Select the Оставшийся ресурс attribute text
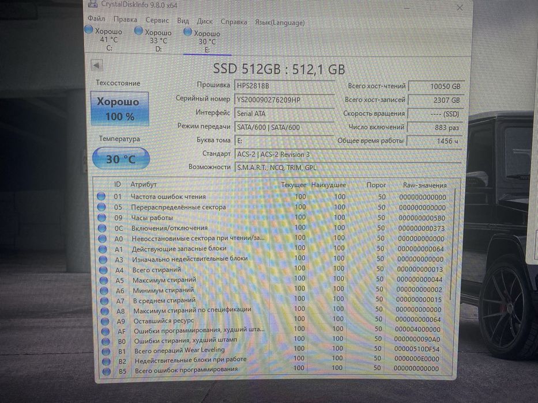The height and width of the screenshot is (403, 538). [x=163, y=321]
